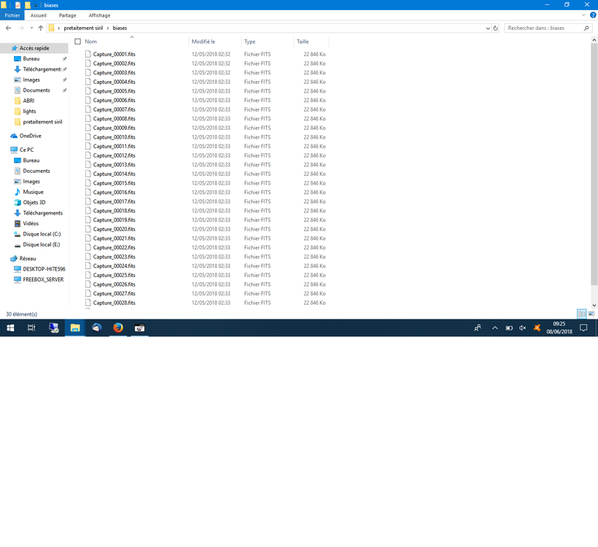Select Capture_00028.fits file
Image resolution: width=598 pixels, height=547 pixels.
(x=114, y=303)
